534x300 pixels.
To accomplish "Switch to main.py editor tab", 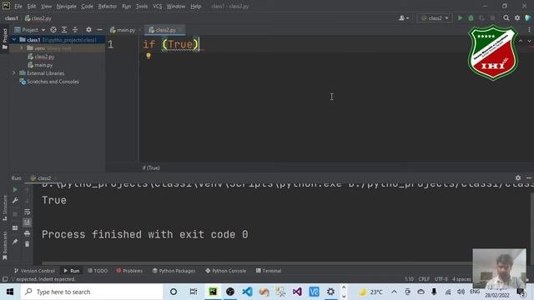I will (x=123, y=30).
